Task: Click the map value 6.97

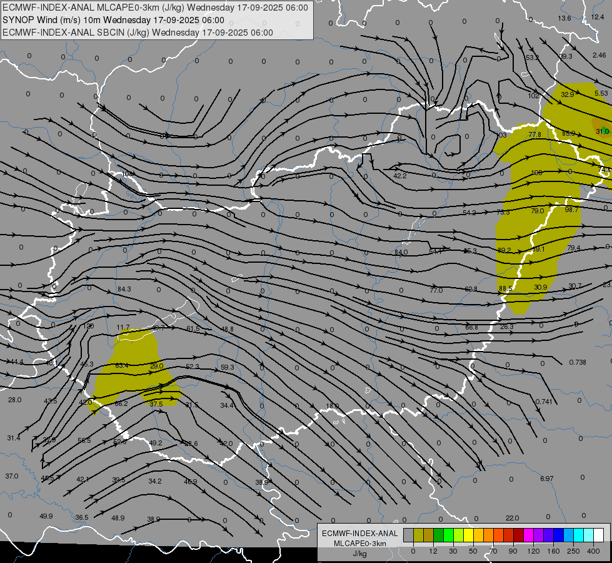Action: (547, 479)
